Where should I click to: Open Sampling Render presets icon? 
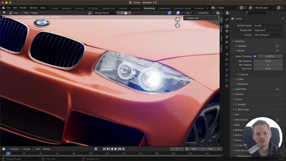(278, 51)
